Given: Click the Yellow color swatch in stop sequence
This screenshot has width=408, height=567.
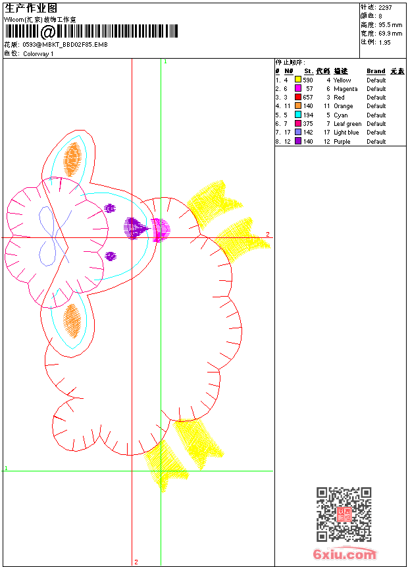Looking at the screenshot, I should tap(298, 80).
